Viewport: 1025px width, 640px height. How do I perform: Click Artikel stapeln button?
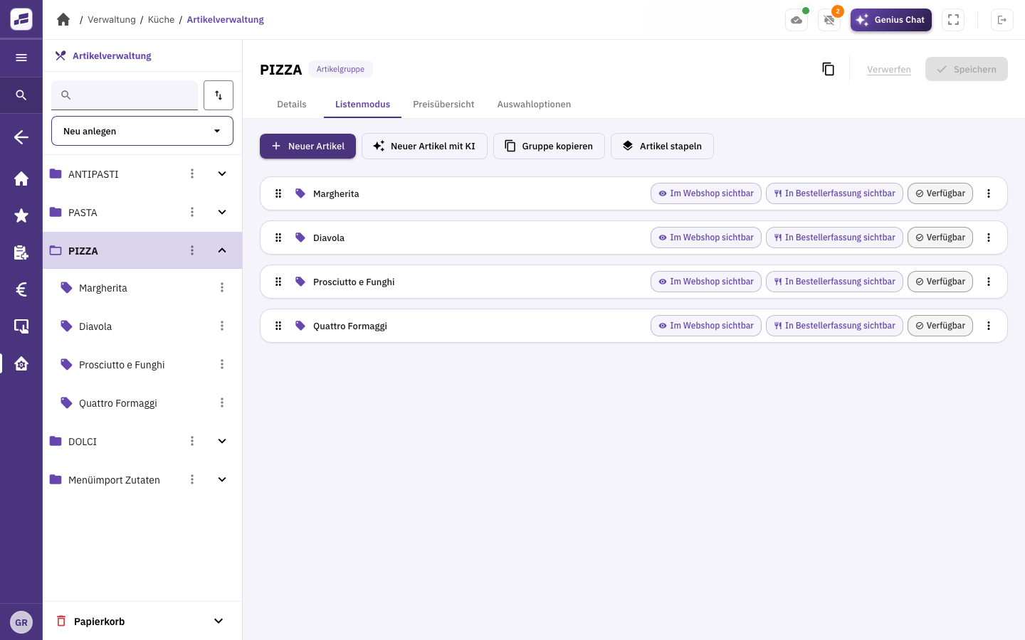662,146
